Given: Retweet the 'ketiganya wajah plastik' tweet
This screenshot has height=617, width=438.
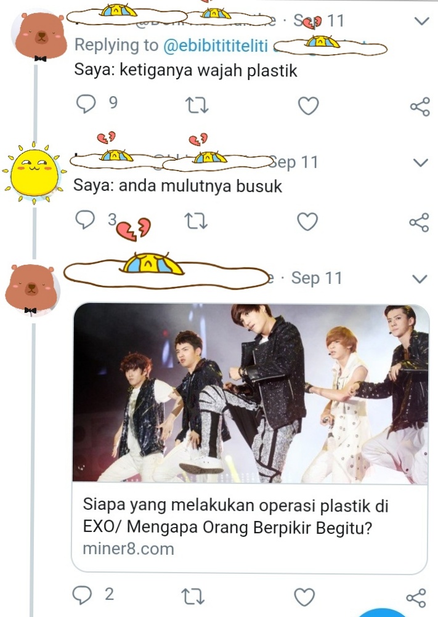Looking at the screenshot, I should click(197, 106).
